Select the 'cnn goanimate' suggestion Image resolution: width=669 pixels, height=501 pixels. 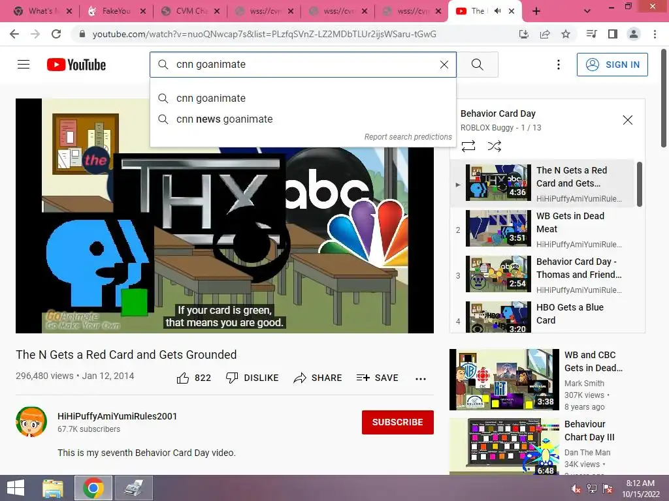[303, 99]
